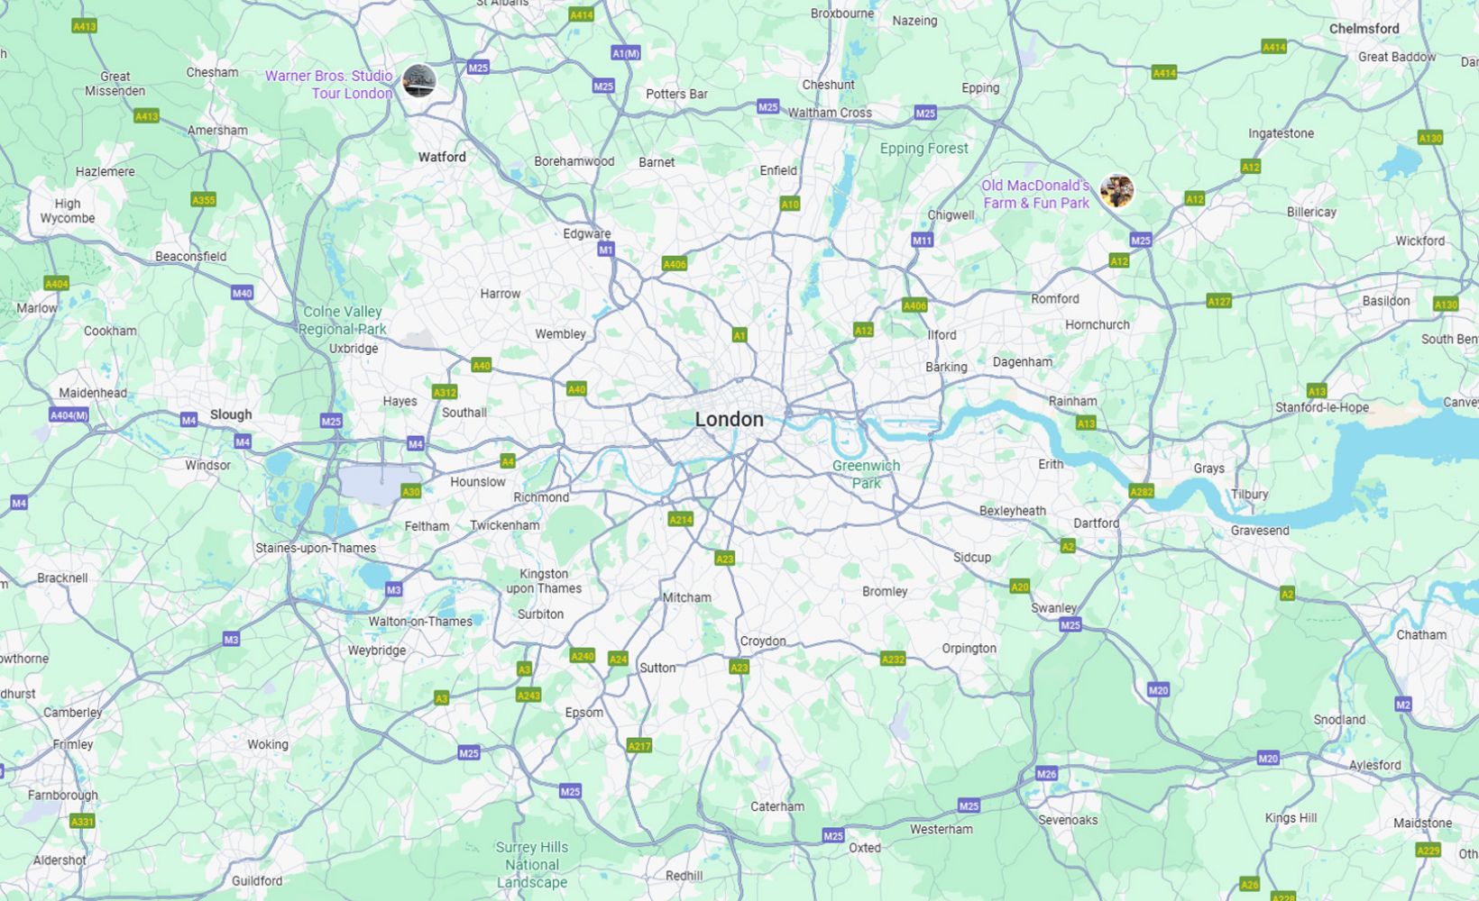
Task: Click the M1 road shield near Edgware
Action: 606,250
